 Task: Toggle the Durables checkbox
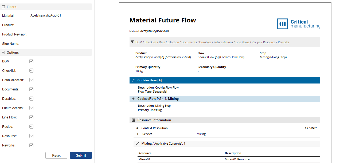click(31, 98)
